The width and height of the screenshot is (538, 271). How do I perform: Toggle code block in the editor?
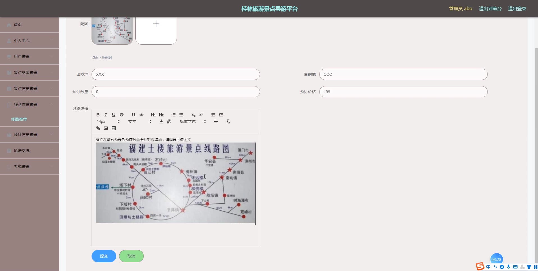coord(142,115)
